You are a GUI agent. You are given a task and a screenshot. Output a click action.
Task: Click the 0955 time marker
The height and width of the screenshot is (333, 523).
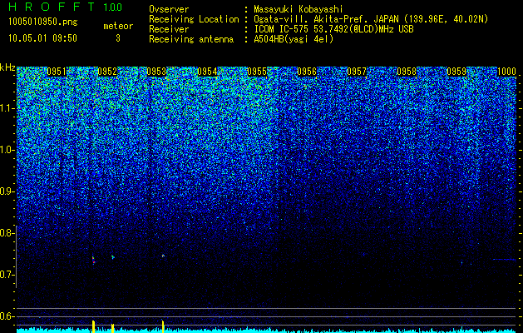pos(257,72)
